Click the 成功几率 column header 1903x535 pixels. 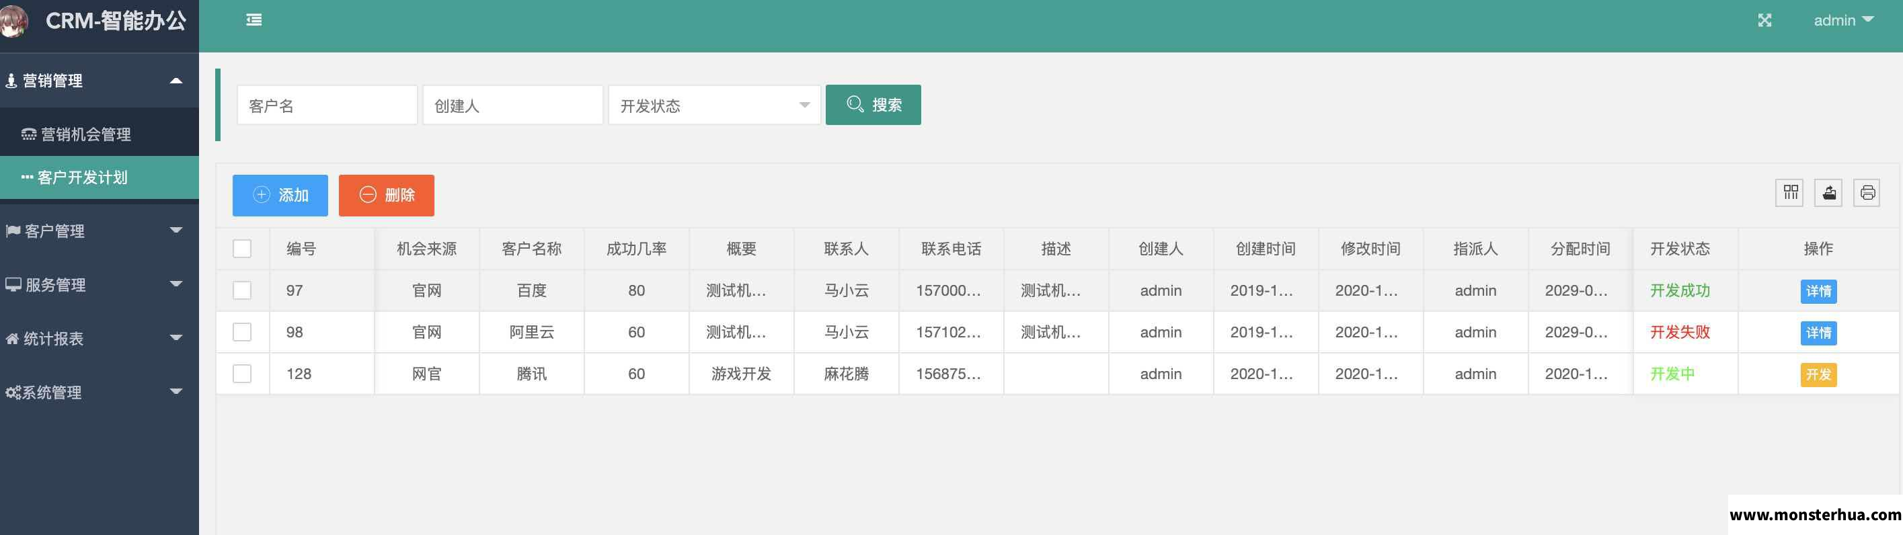click(636, 249)
